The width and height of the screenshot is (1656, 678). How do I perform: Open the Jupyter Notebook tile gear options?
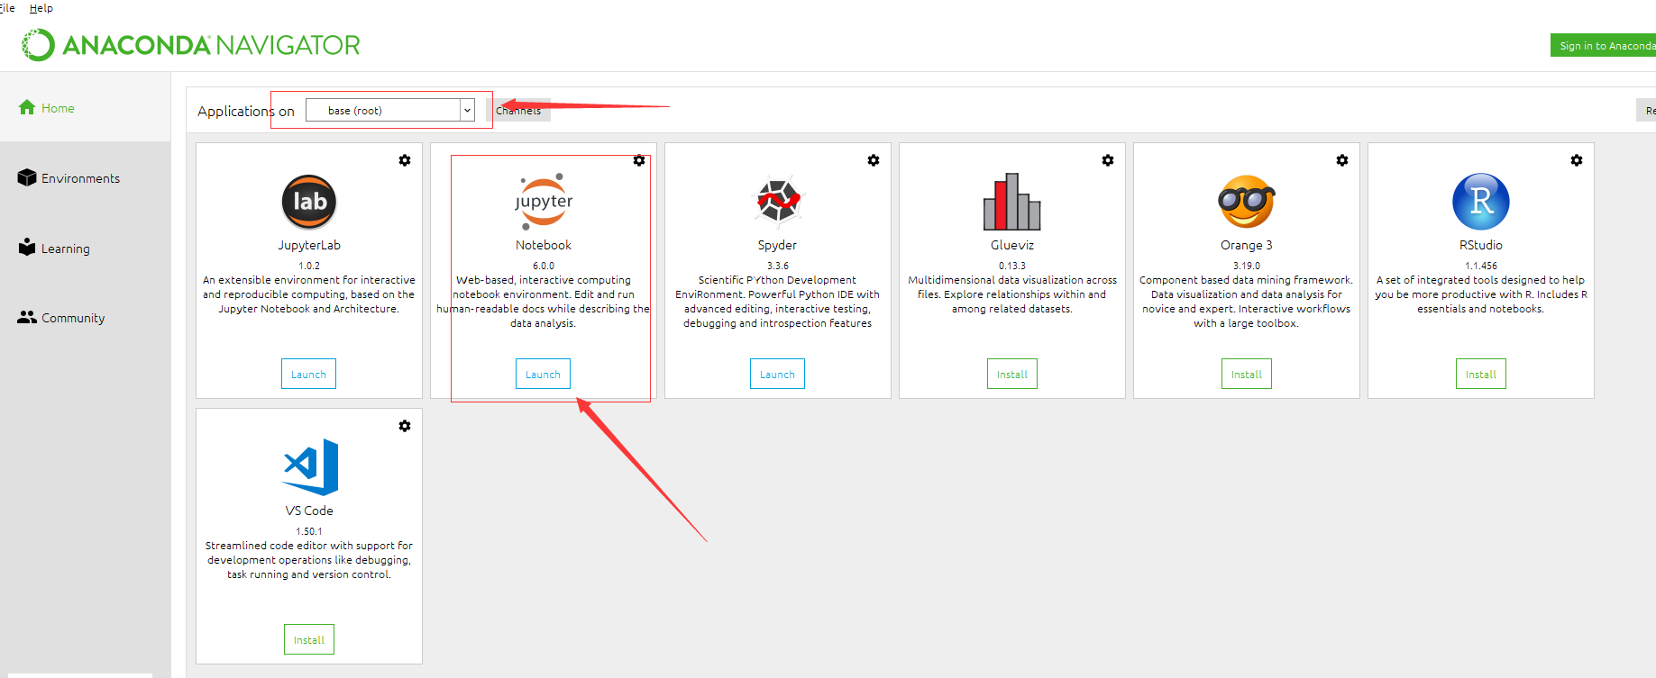pyautogui.click(x=639, y=160)
